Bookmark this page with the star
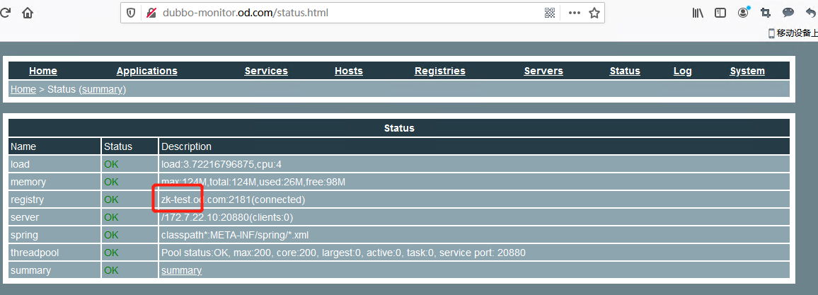This screenshot has width=818, height=295. tap(594, 13)
